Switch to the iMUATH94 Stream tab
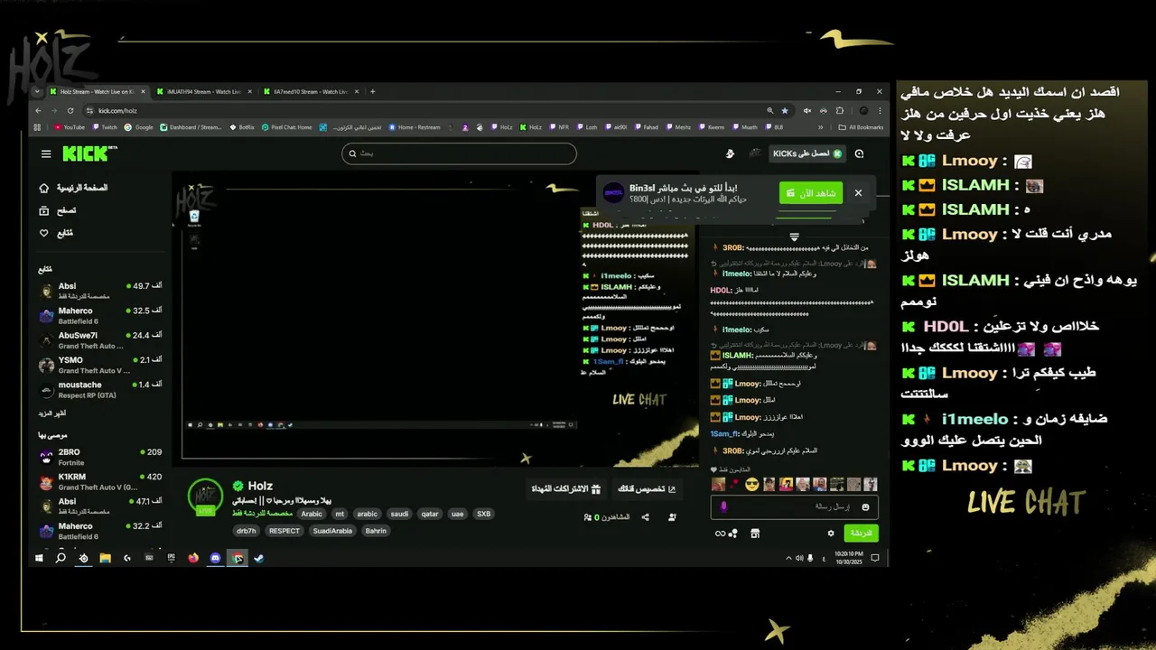1156x650 pixels. coord(202,91)
